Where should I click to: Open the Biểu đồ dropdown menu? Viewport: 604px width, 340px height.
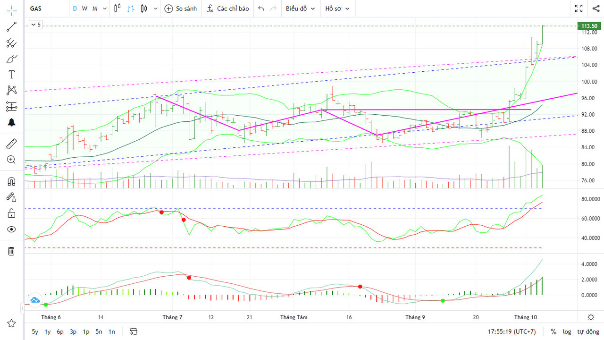pos(300,8)
